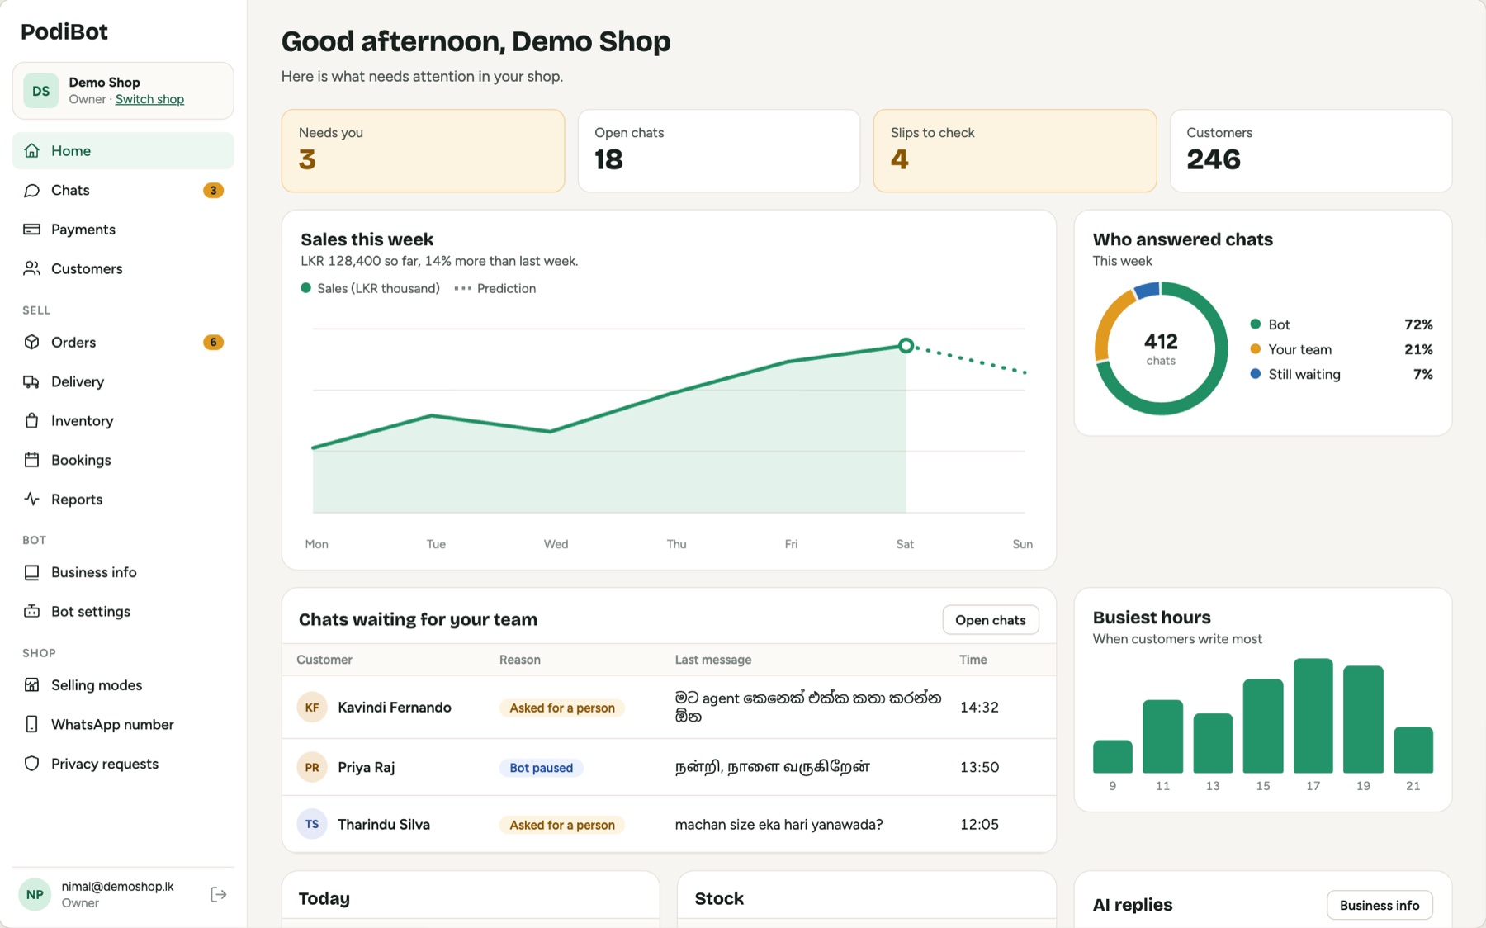The width and height of the screenshot is (1486, 928).
Task: Open Privacy requests
Action: [123, 763]
